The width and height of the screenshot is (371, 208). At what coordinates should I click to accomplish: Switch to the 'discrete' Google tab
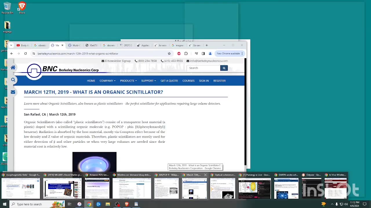coord(109,45)
